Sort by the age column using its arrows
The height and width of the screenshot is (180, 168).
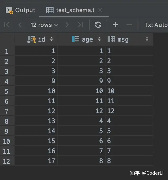pos(99,39)
